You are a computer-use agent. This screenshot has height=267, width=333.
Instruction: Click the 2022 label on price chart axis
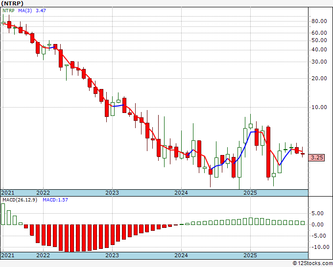coord(43,193)
